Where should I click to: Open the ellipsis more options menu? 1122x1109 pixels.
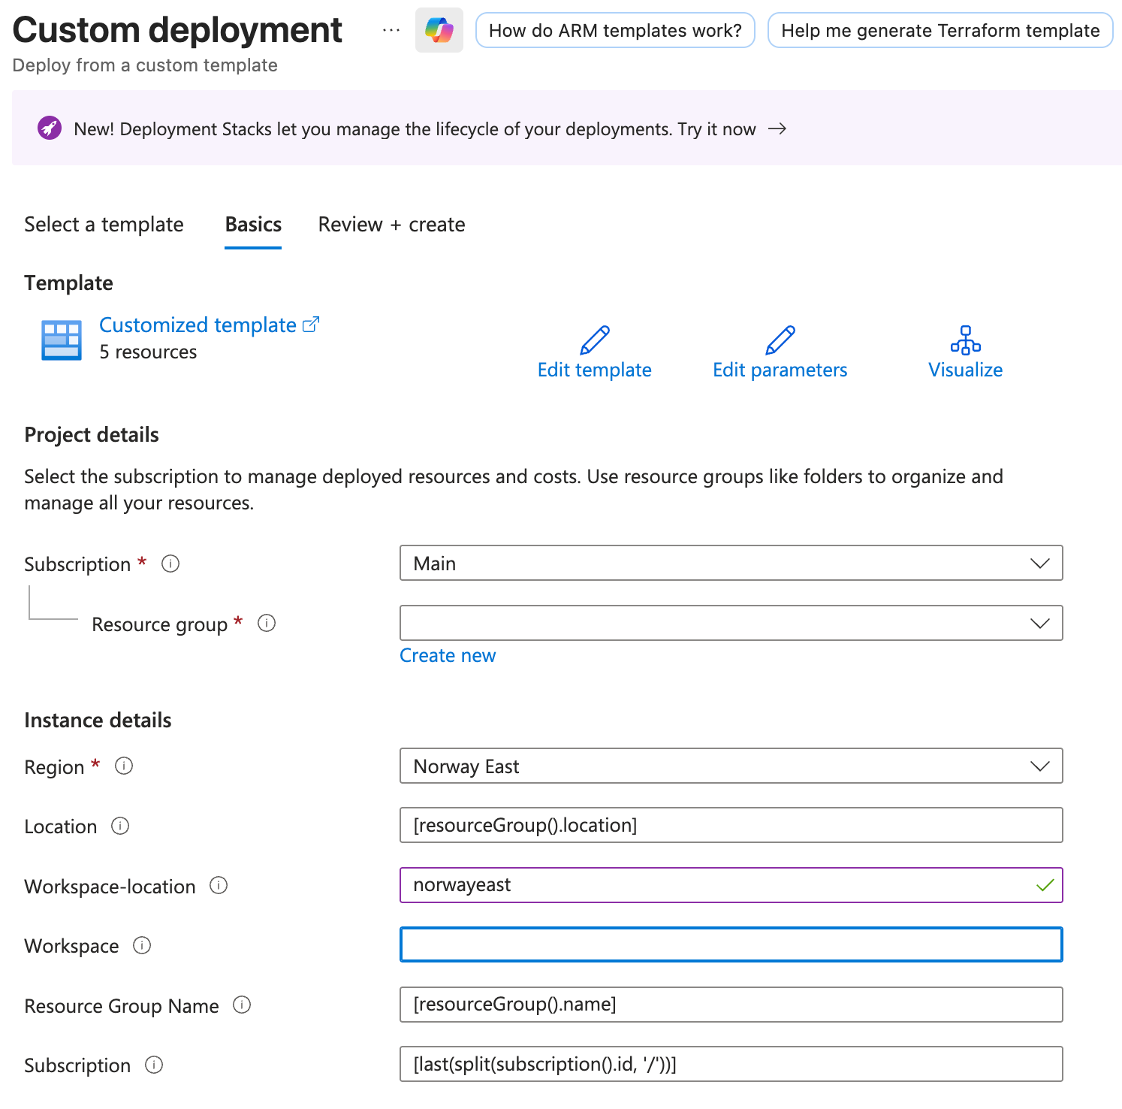pos(391,30)
